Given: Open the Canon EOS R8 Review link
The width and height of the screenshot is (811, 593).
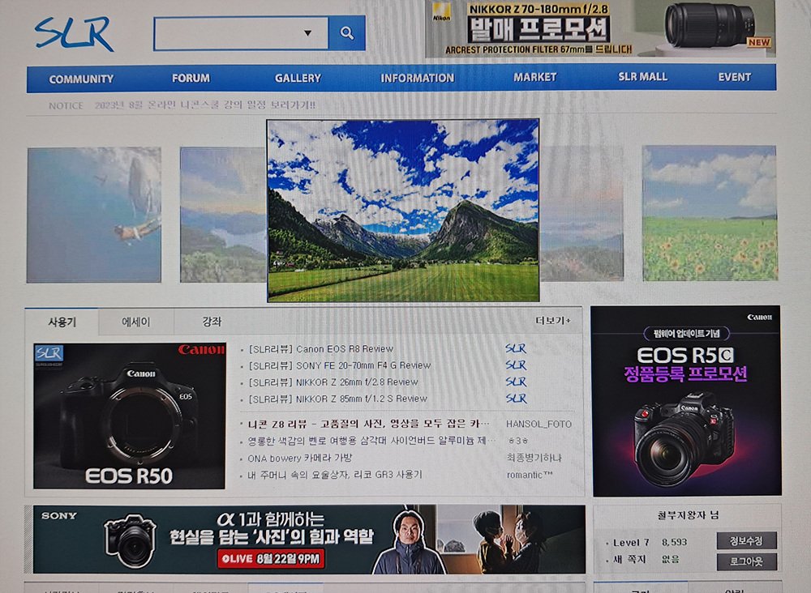Looking at the screenshot, I should (321, 349).
